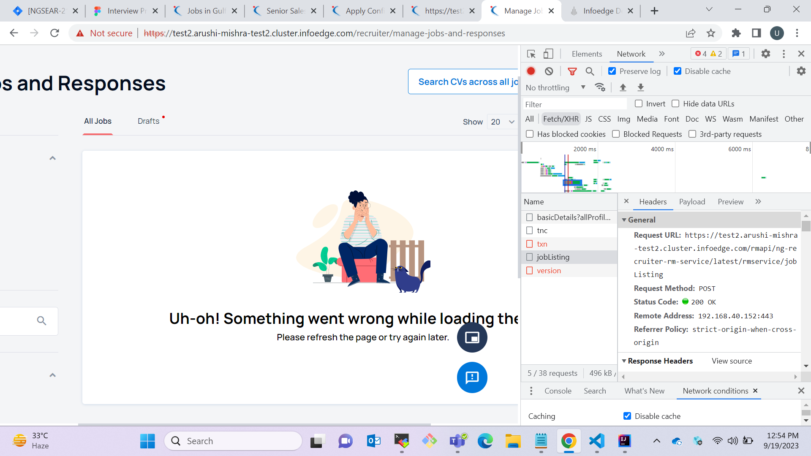Open the Payload tab
This screenshot has width=811, height=456.
[x=692, y=202]
